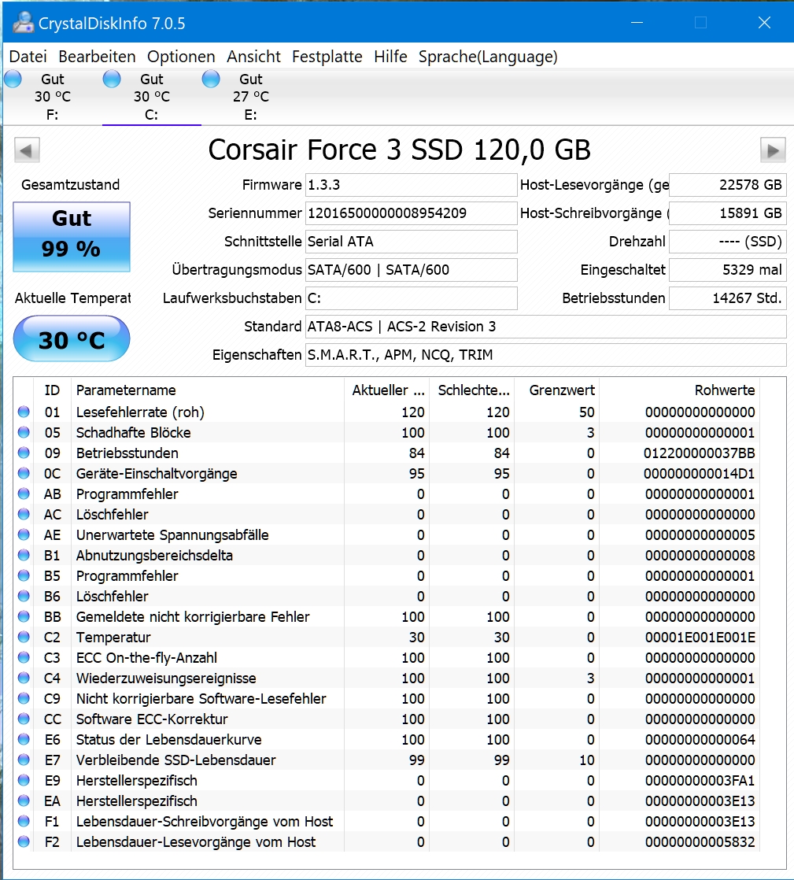Click the Parametername column header
Viewport: 794px width, 880px height.
[208, 390]
